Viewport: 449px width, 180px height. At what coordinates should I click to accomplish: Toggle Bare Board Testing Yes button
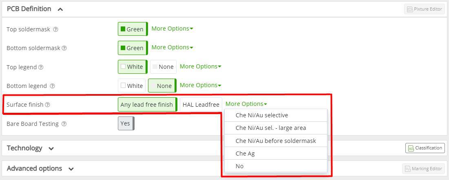pyautogui.click(x=126, y=123)
